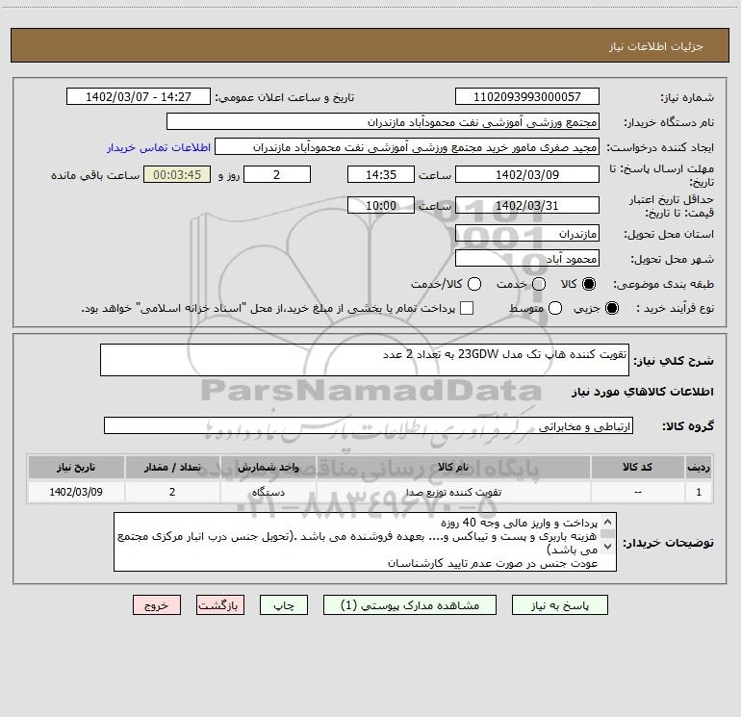
Task: Click the جزئیات اطلاعات نیاز header title
Action: [655, 46]
